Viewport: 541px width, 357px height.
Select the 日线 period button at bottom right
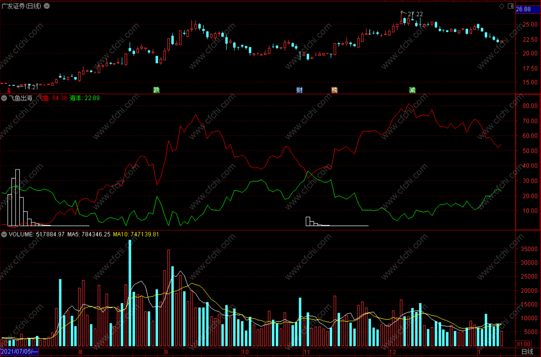[x=527, y=352]
